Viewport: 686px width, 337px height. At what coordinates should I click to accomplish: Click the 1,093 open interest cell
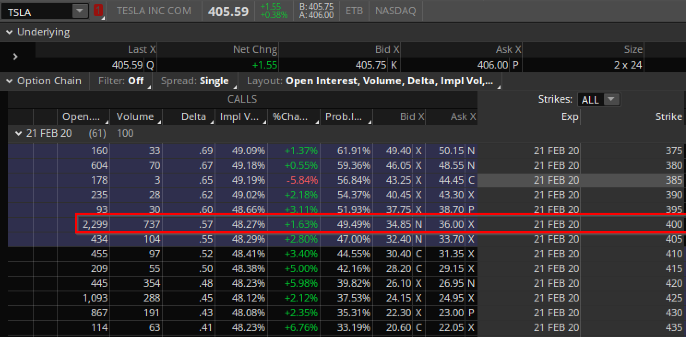(x=84, y=298)
